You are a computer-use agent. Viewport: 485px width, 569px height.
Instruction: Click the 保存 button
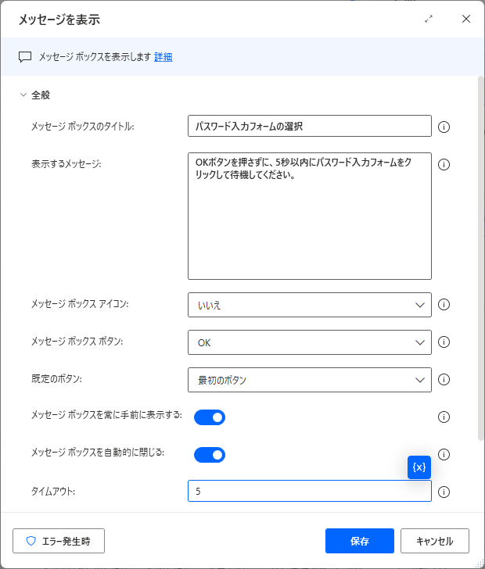360,541
